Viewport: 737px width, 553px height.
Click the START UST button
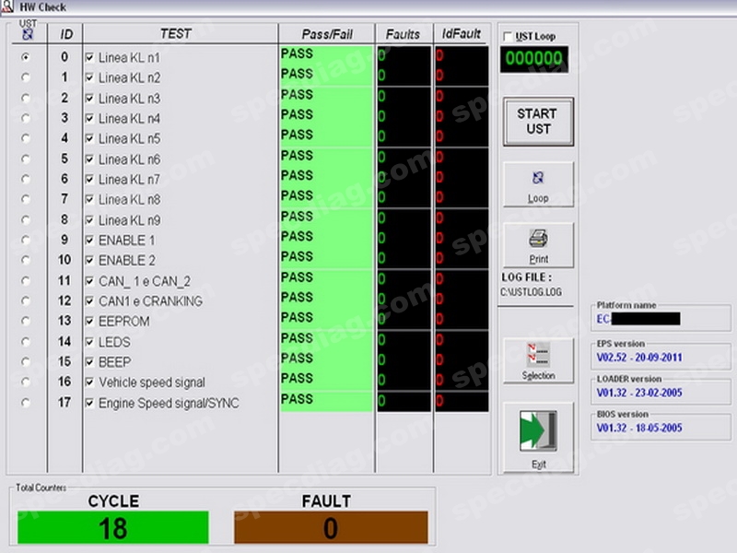point(537,122)
